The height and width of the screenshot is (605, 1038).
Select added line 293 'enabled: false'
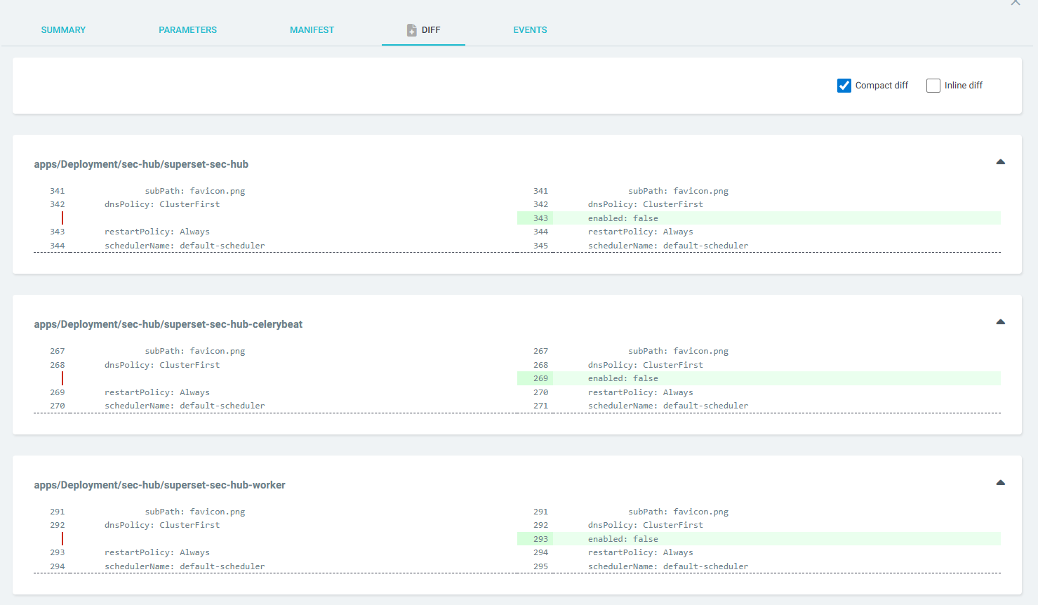pos(759,539)
